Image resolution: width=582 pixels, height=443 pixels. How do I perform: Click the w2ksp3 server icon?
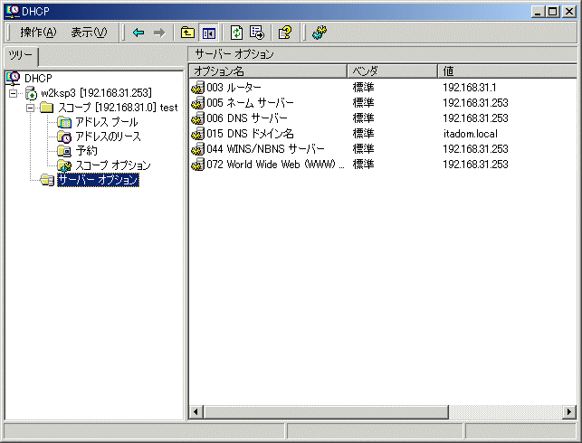[x=32, y=93]
